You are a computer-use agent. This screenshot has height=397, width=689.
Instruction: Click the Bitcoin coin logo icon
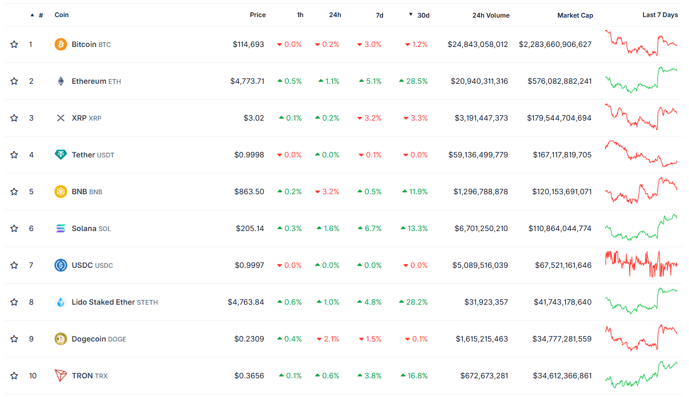(x=61, y=44)
